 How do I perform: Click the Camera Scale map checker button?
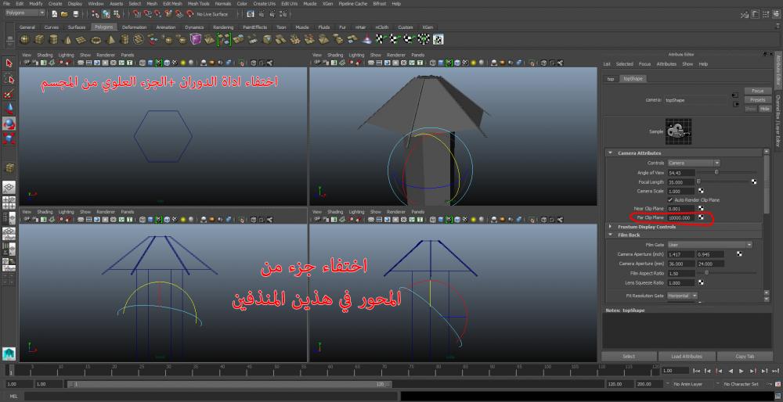tap(701, 191)
